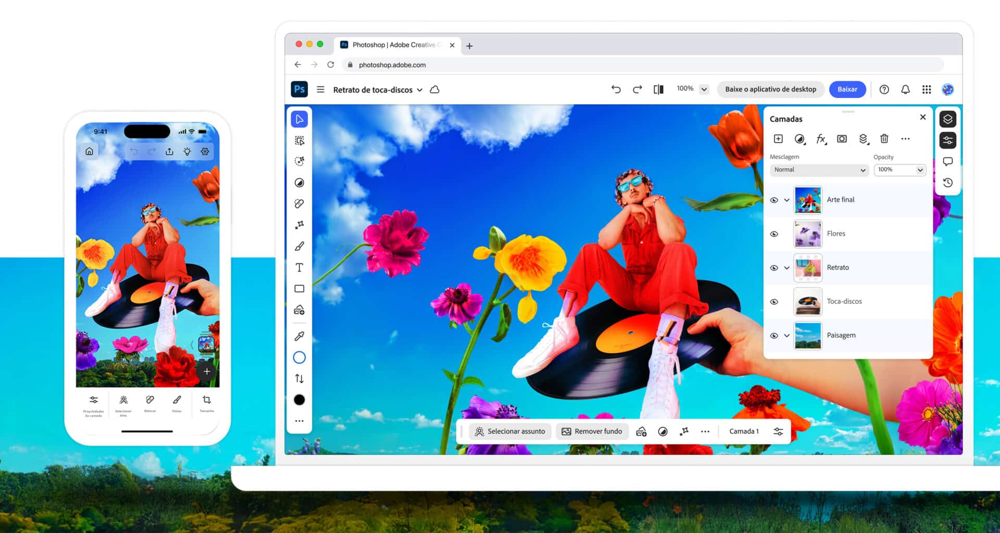Close the Camadas panel
The width and height of the screenshot is (1000, 533).
922,117
